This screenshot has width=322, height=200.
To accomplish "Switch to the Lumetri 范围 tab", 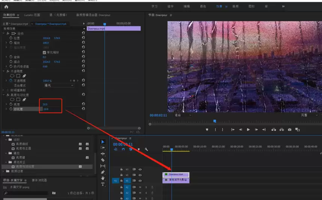I will click(x=32, y=15).
